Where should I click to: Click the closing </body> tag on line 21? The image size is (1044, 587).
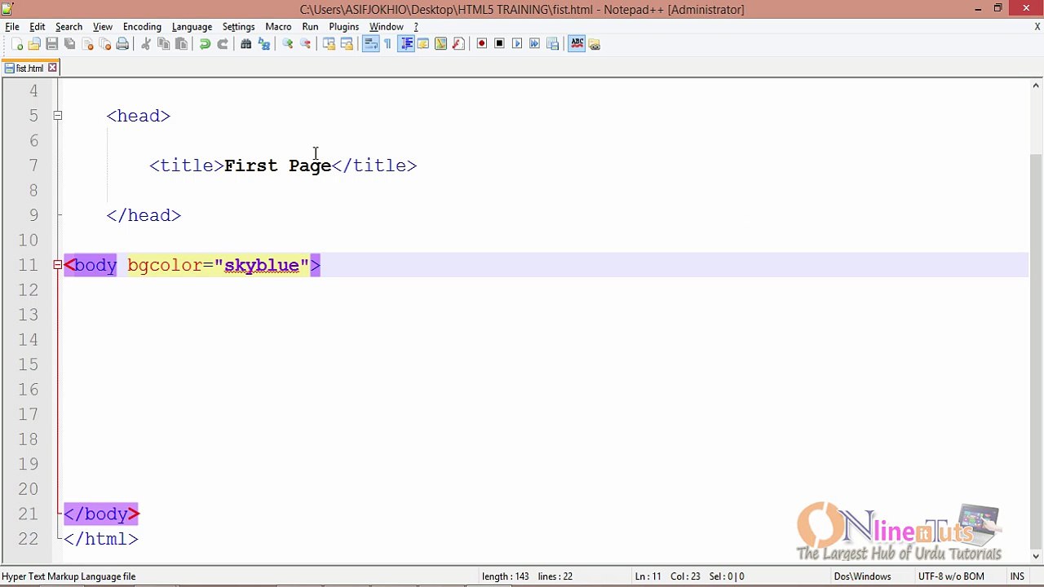pos(102,514)
